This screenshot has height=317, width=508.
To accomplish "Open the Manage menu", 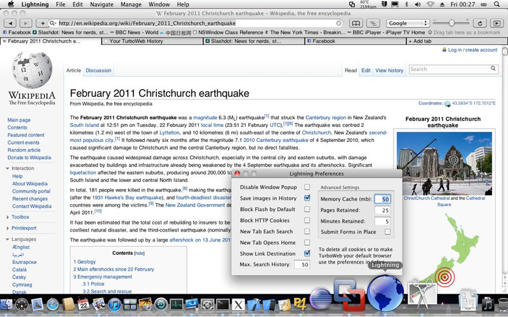I will coord(131,4).
